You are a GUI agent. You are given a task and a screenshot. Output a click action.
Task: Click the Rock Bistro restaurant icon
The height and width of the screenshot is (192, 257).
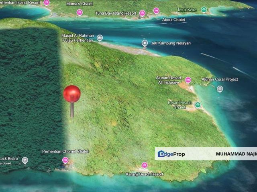pos(25,160)
